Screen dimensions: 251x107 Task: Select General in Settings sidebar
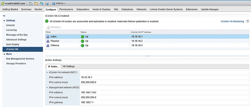click(10, 25)
